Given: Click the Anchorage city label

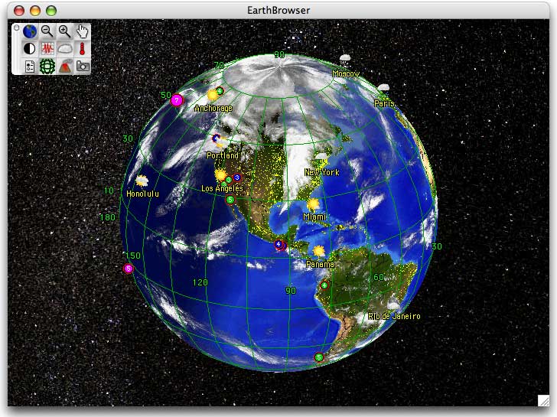Looking at the screenshot, I should click(213, 109).
